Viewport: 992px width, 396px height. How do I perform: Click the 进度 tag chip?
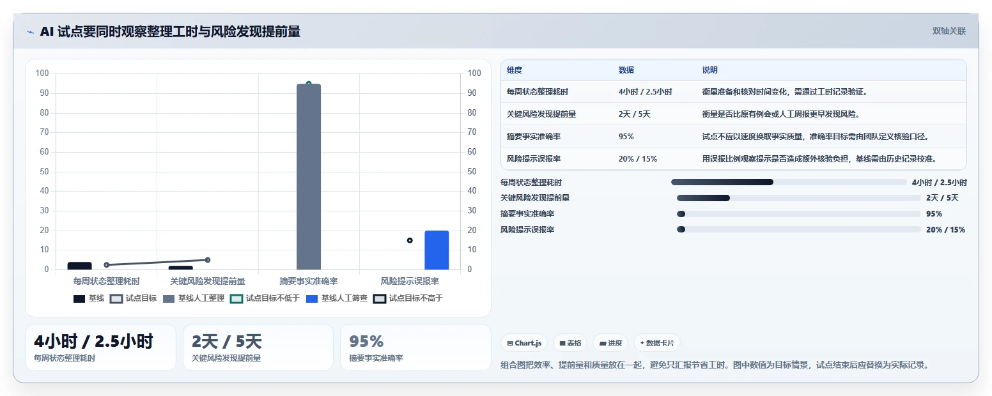[x=610, y=343]
